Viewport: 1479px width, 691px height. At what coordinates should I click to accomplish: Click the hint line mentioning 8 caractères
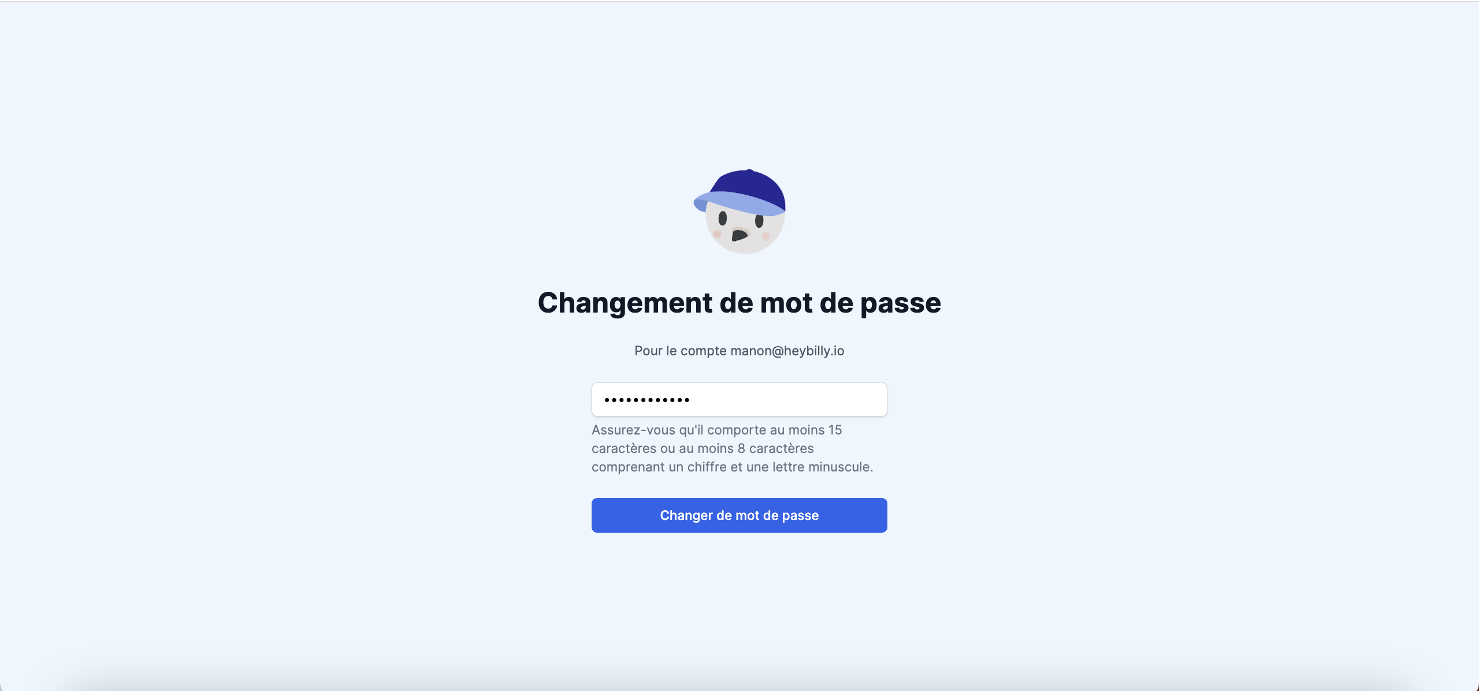(703, 448)
